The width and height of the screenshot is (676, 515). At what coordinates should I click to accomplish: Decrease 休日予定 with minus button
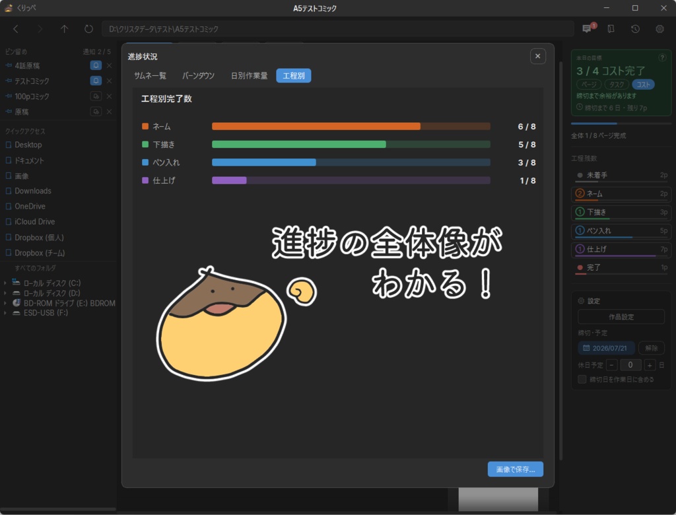[x=611, y=365]
